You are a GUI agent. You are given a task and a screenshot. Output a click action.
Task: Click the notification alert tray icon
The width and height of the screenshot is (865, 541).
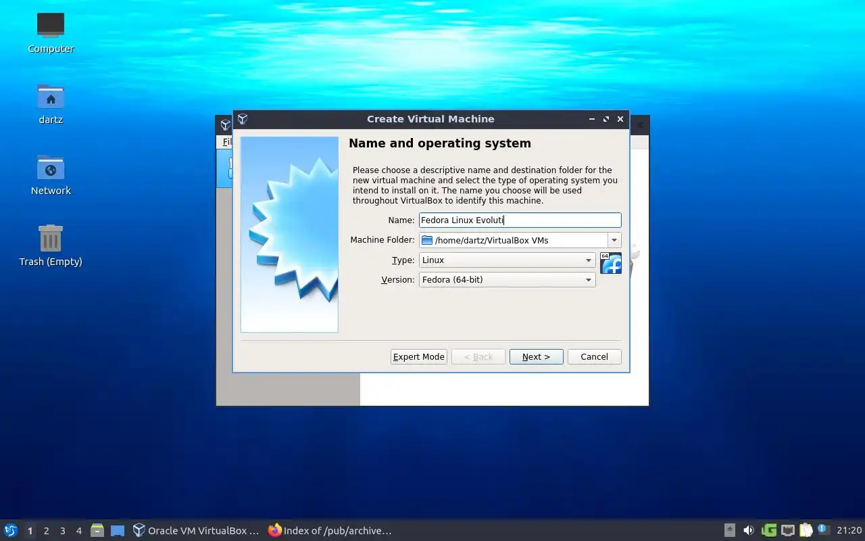coord(823,530)
